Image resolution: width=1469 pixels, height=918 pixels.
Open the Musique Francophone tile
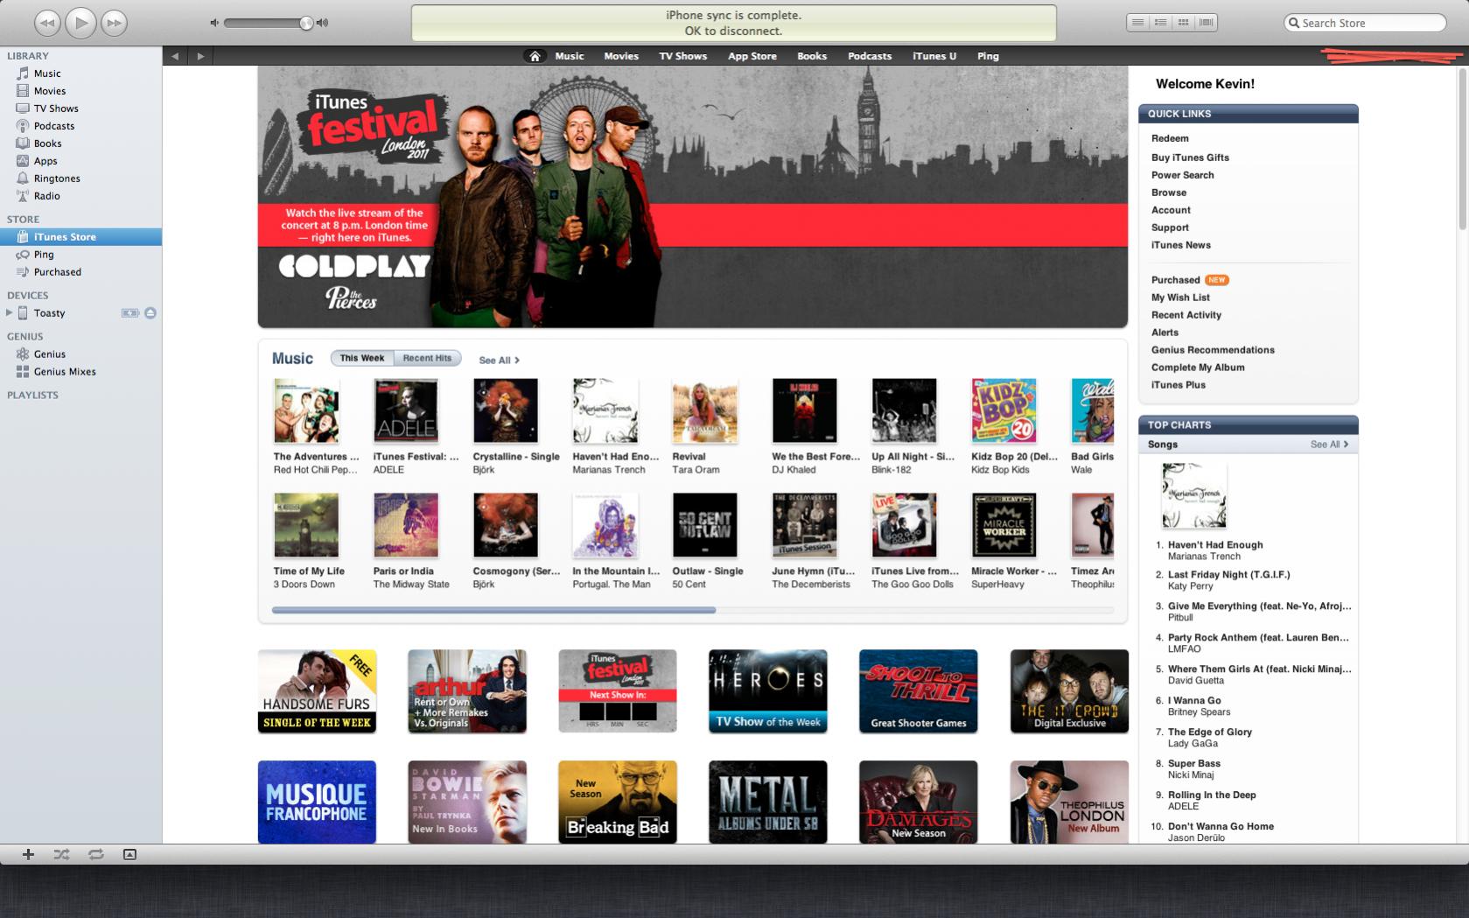[317, 802]
